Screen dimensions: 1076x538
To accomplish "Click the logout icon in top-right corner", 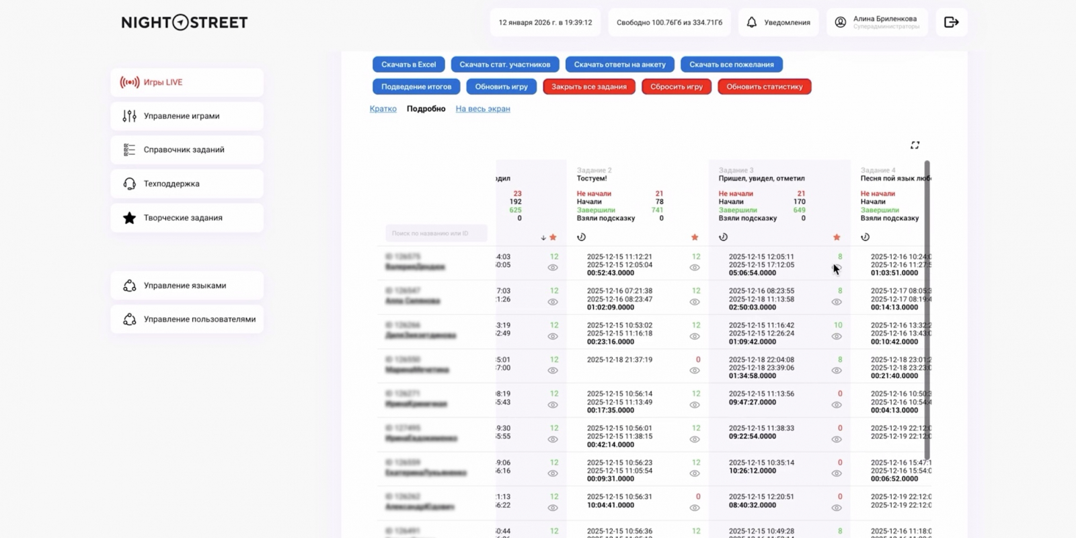I will (x=951, y=22).
